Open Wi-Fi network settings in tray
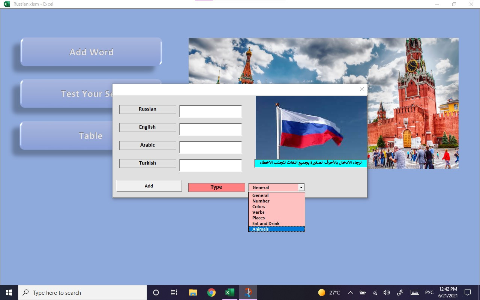 pyautogui.click(x=375, y=292)
